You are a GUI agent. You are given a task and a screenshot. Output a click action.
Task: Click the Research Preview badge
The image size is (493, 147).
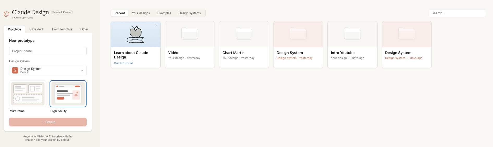click(62, 12)
